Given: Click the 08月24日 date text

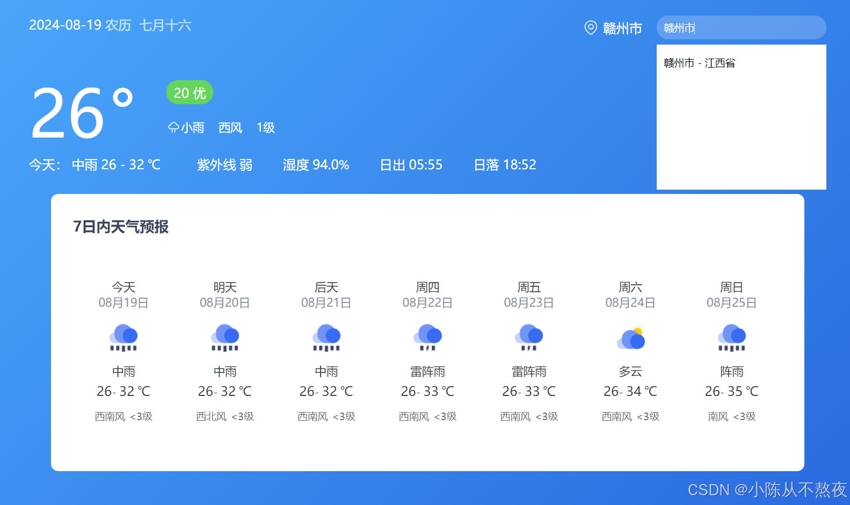Looking at the screenshot, I should 630,303.
